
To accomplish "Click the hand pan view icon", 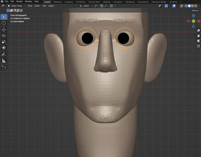I will (x=198, y=36).
